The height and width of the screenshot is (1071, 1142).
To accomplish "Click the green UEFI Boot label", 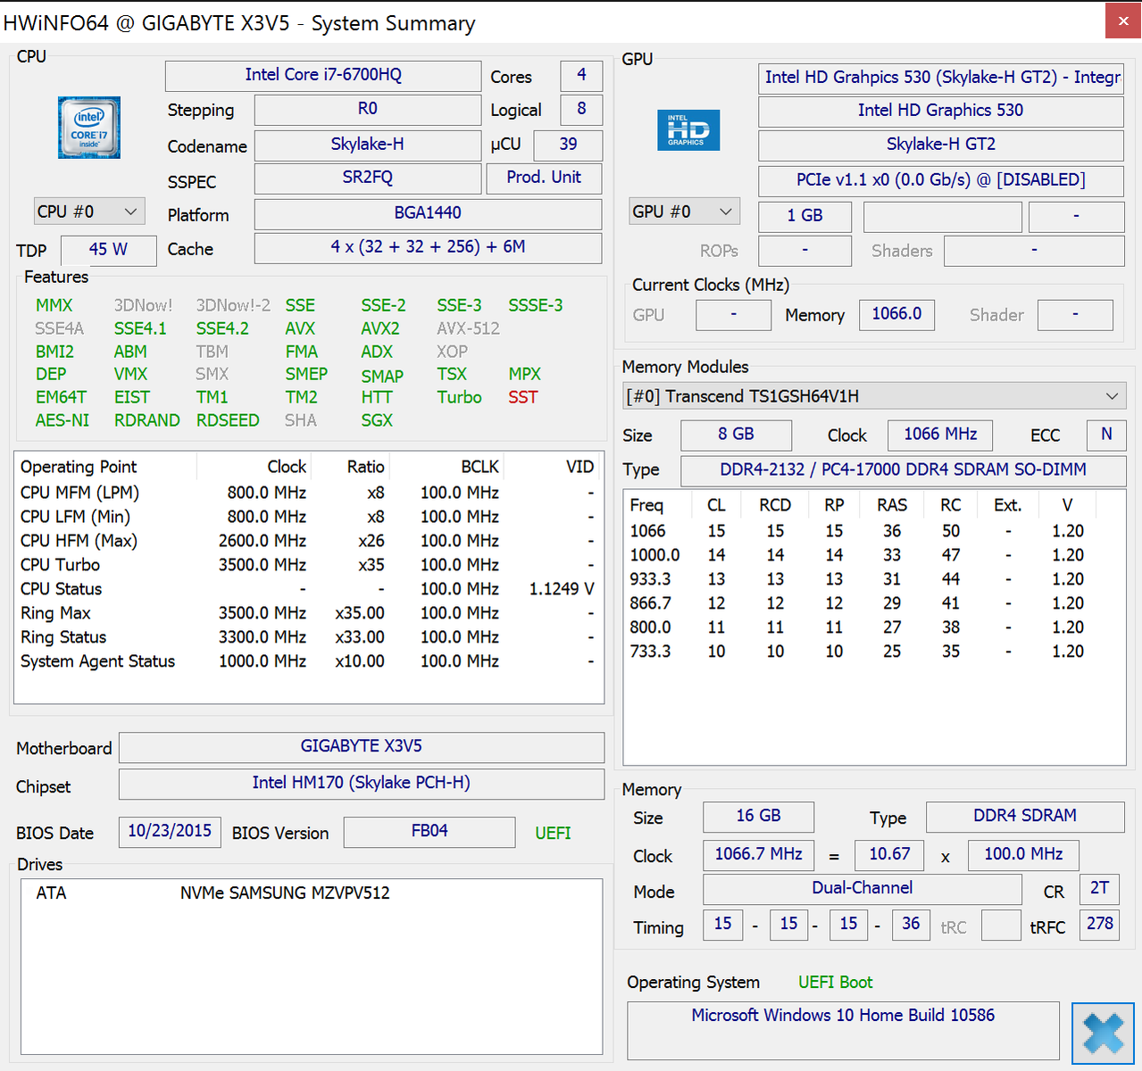I will click(836, 983).
